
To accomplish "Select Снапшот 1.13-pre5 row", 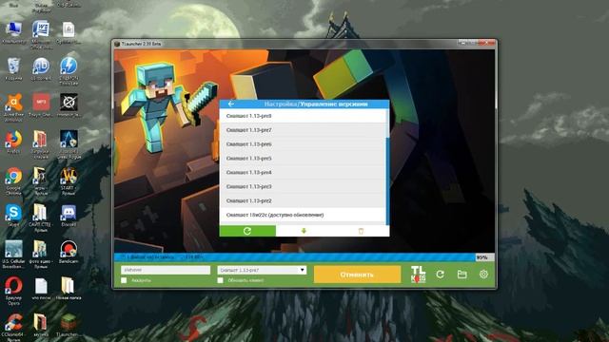I will [303, 159].
